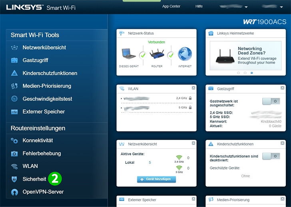Click the Fehlerbehebung first-aid icon

pyautogui.click(x=14, y=153)
